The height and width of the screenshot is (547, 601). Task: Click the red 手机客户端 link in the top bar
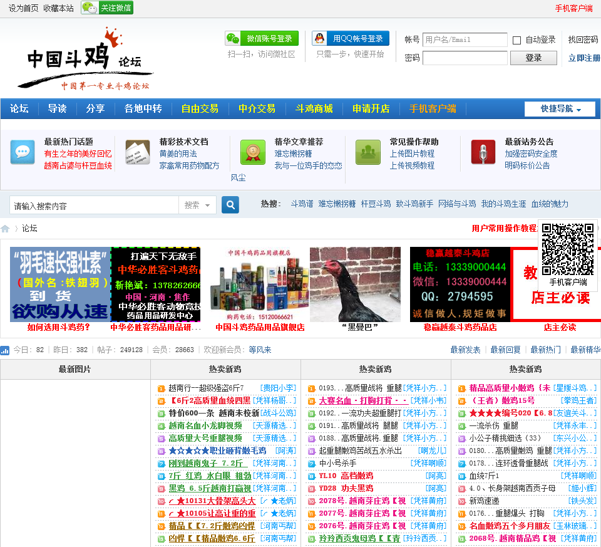click(x=574, y=8)
